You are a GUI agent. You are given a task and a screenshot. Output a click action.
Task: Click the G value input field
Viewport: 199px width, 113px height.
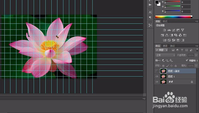click(x=186, y=7)
